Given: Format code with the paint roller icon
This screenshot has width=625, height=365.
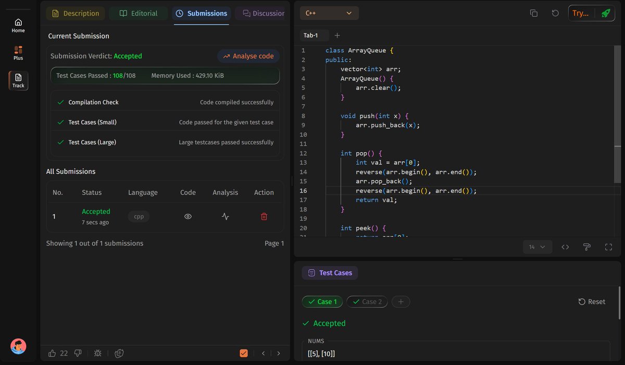Looking at the screenshot, I should tap(587, 247).
